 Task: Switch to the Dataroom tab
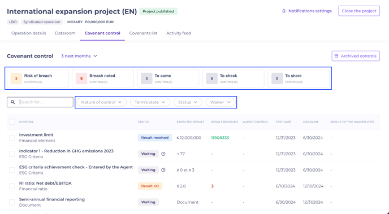click(65, 33)
